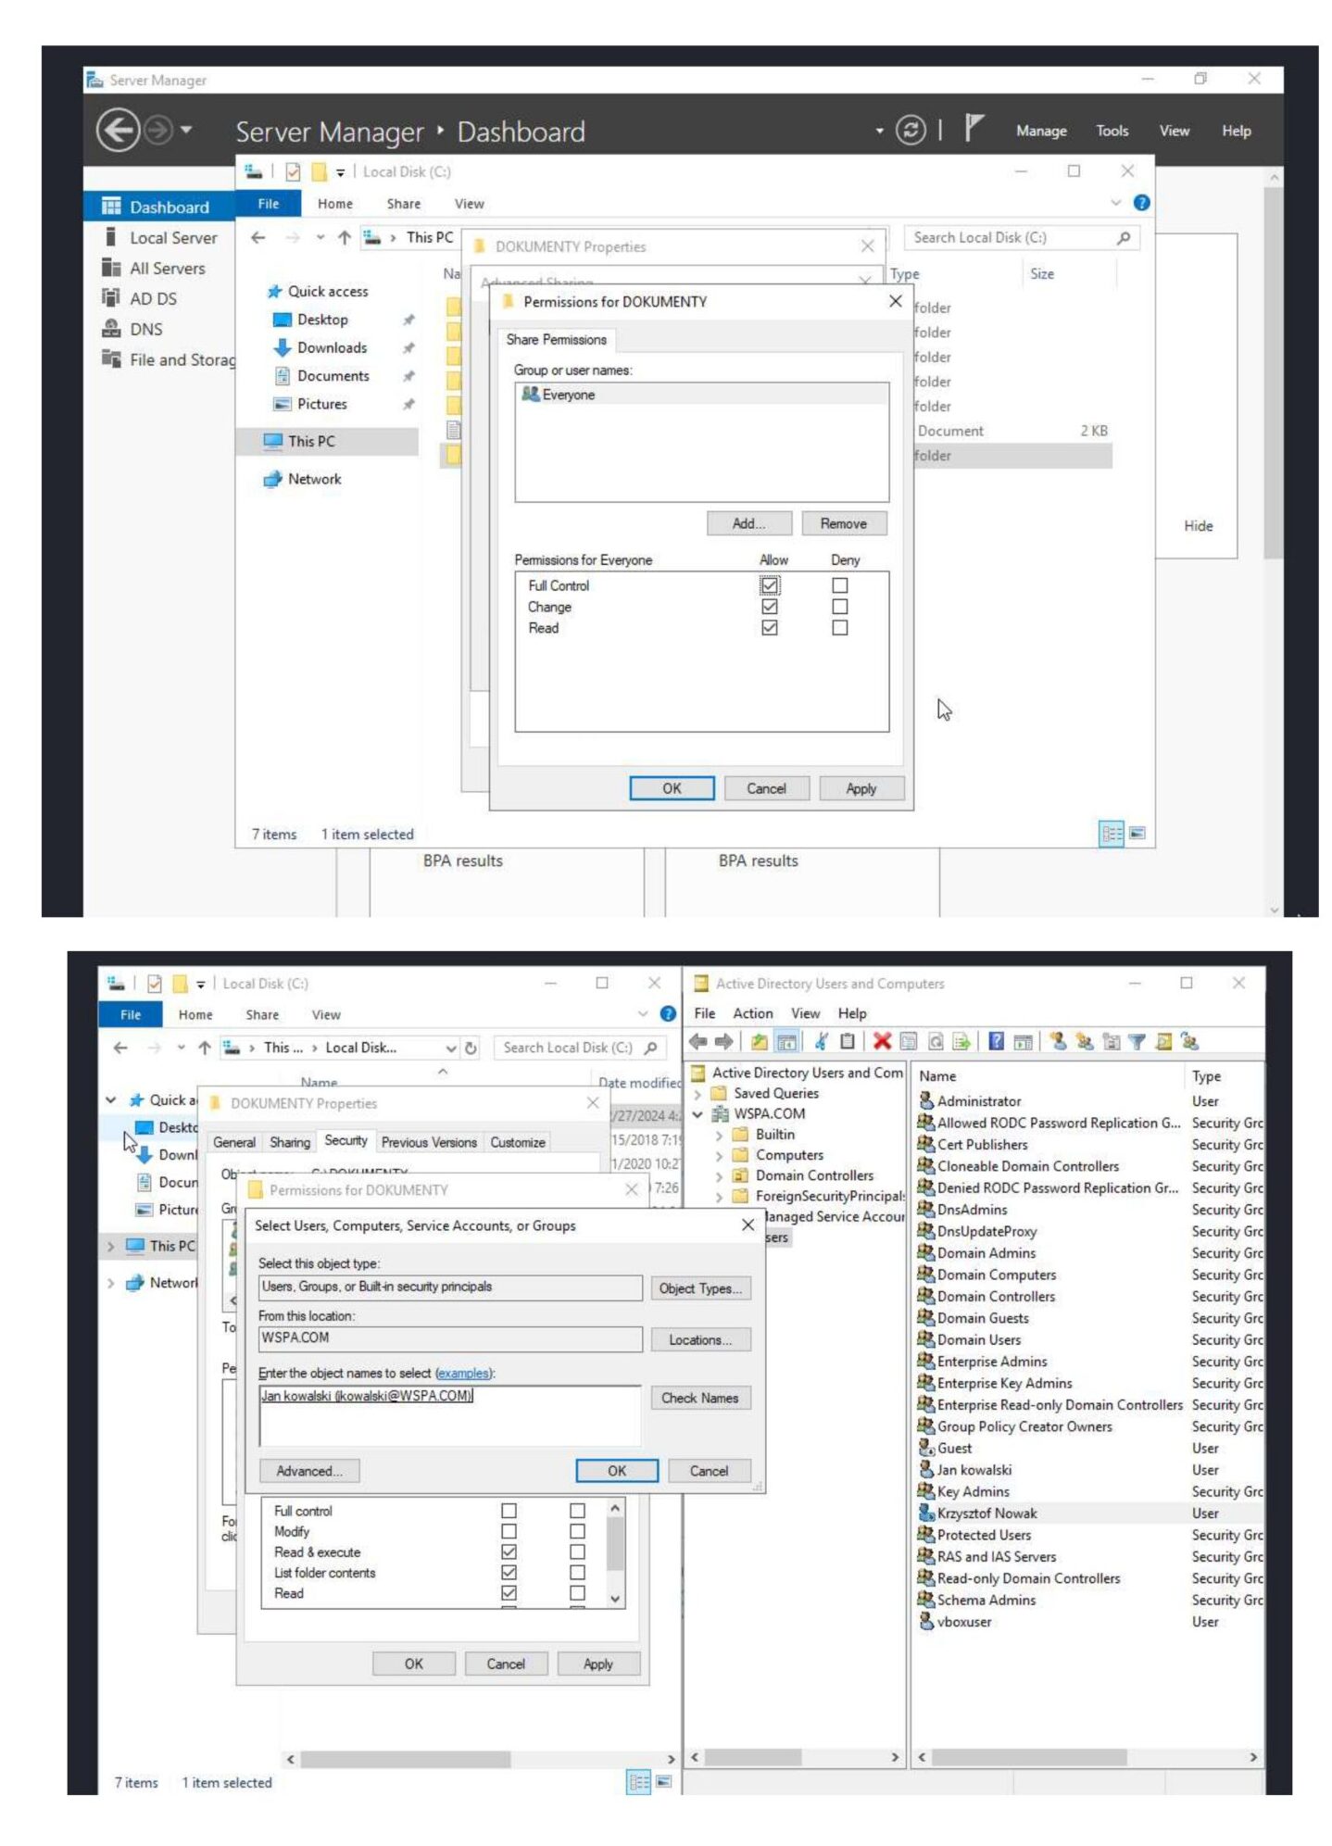Open Sharing tab in DOKUMENTY Properties
Viewport: 1332px width, 1846px height.
289,1142
